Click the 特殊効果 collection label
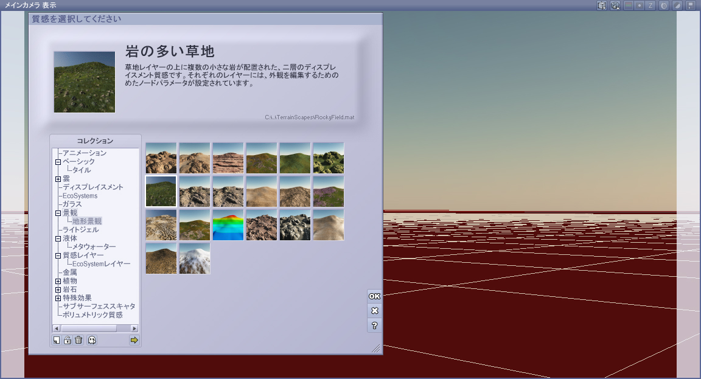 77,297
